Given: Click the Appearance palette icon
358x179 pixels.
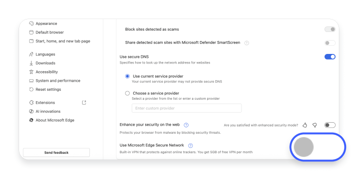Looking at the screenshot, I should (32, 23).
